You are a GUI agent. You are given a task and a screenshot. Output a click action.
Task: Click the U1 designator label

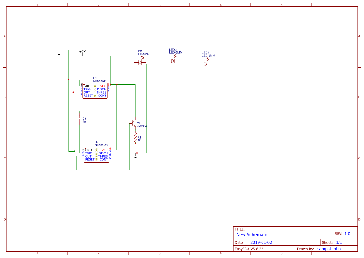pyautogui.click(x=95, y=78)
